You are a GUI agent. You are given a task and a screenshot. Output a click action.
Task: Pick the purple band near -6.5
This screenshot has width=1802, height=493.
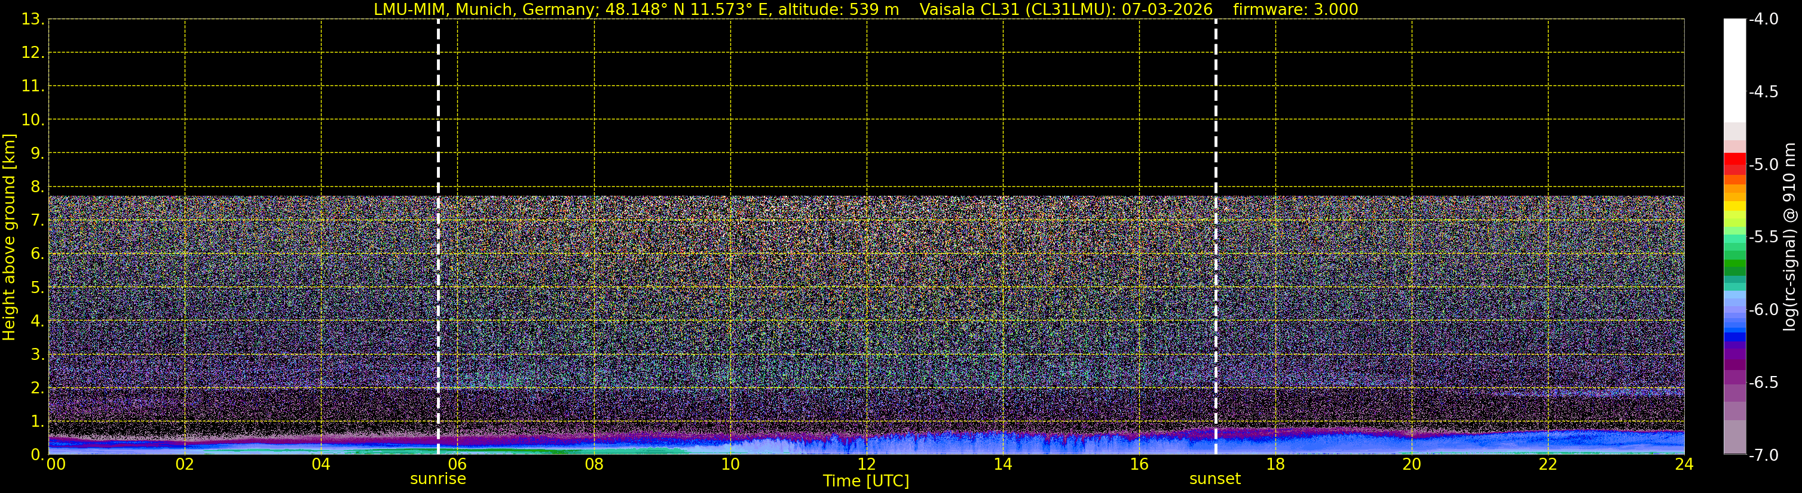[x=1734, y=383]
